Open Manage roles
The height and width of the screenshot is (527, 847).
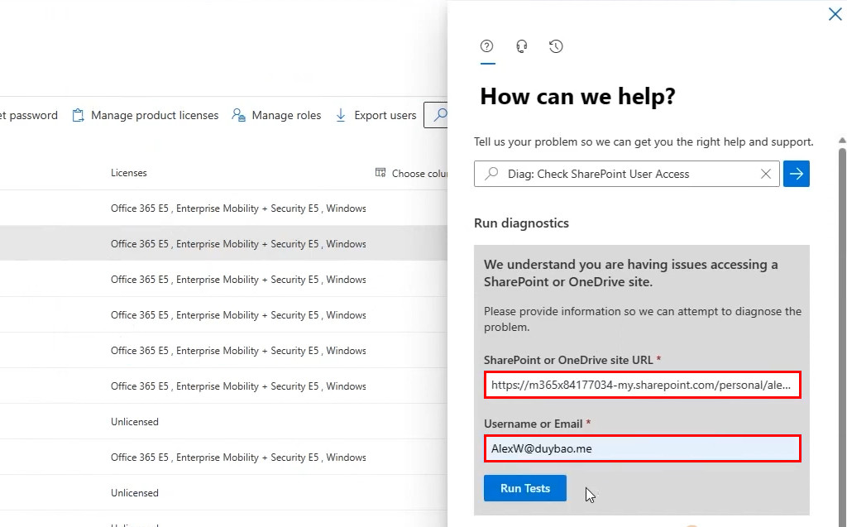pos(276,115)
